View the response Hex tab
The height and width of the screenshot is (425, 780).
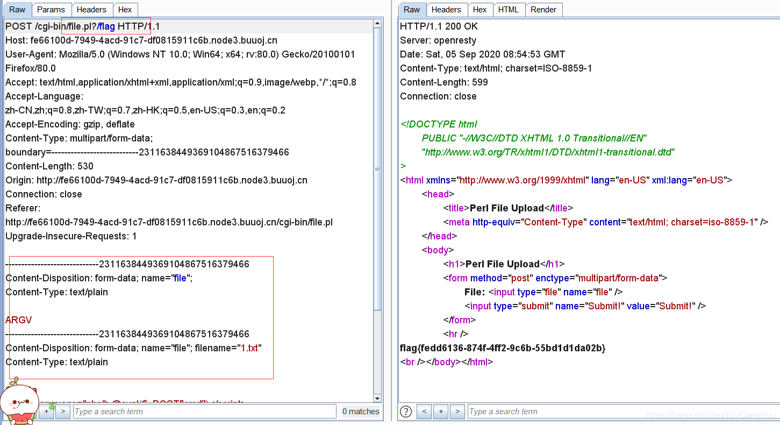(480, 10)
